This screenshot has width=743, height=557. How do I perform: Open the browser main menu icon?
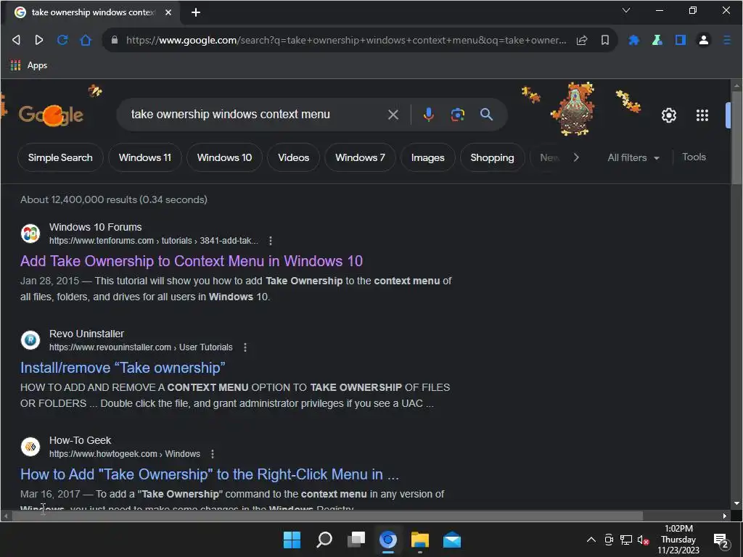pyautogui.click(x=727, y=41)
